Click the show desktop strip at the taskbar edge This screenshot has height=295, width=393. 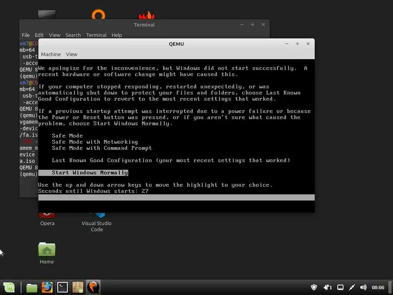tap(390, 287)
